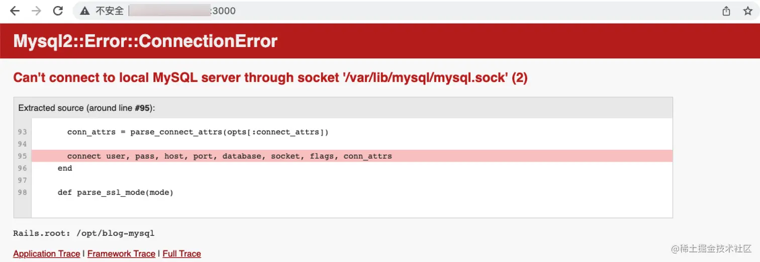Go back using the browser back arrow
The image size is (760, 262).
(15, 11)
